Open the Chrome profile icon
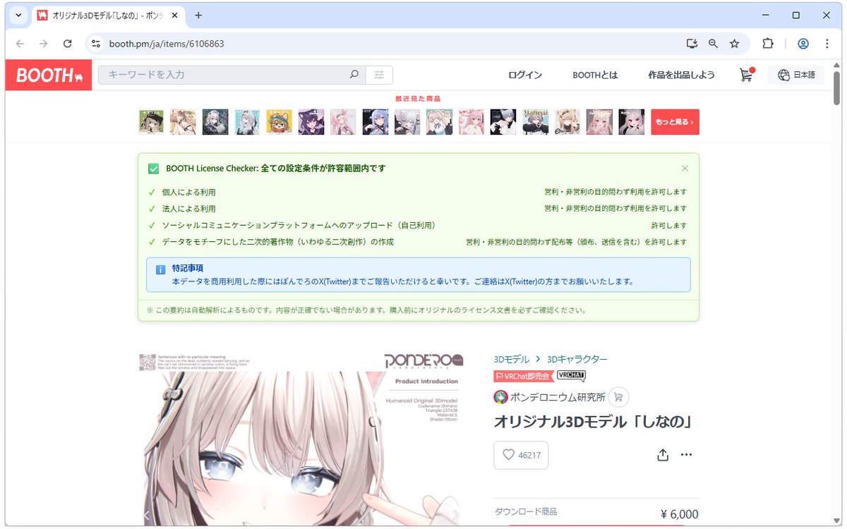The width and height of the screenshot is (847, 529). pos(803,44)
